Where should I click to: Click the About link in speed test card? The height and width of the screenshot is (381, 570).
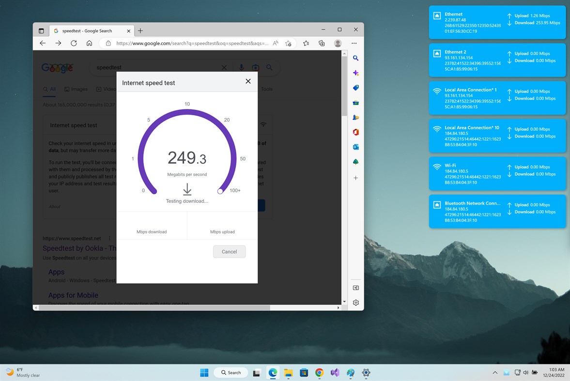(55, 207)
